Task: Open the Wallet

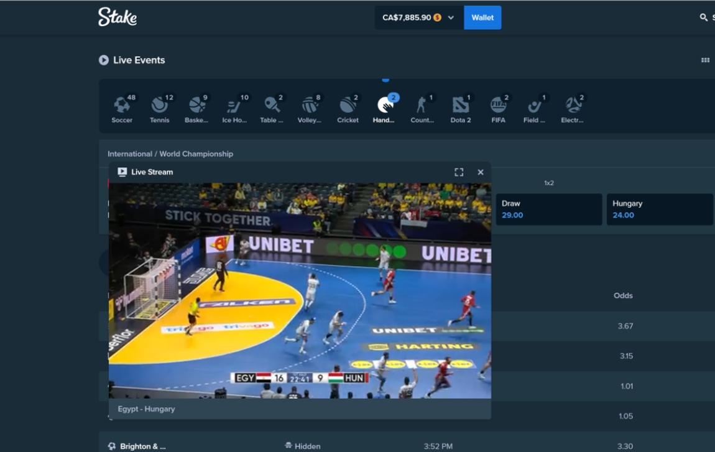Action: coord(482,17)
